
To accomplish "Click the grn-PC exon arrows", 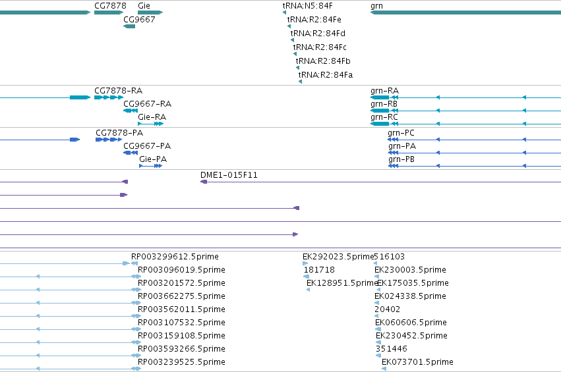I will [393, 140].
